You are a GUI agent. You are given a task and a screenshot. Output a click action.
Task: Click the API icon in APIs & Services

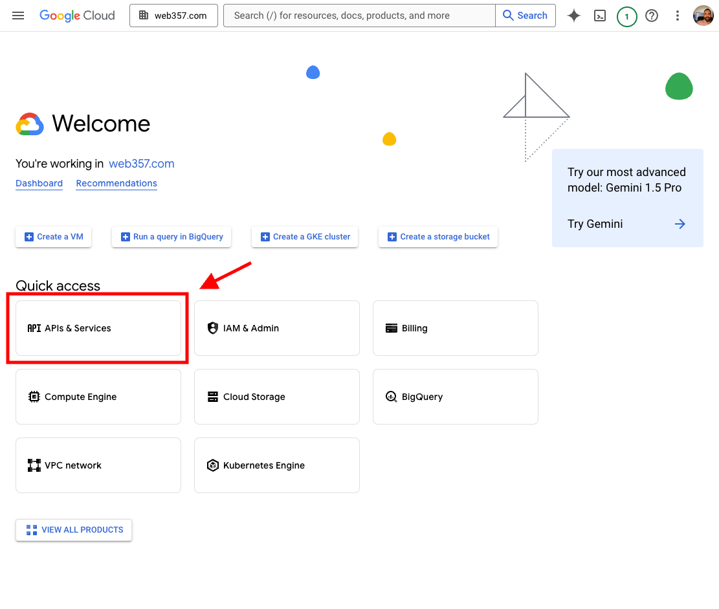click(x=34, y=328)
